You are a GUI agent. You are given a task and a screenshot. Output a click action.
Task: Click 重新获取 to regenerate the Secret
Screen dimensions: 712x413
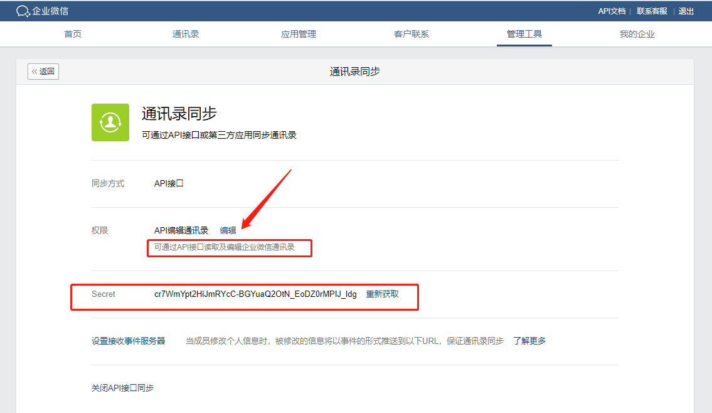click(382, 294)
